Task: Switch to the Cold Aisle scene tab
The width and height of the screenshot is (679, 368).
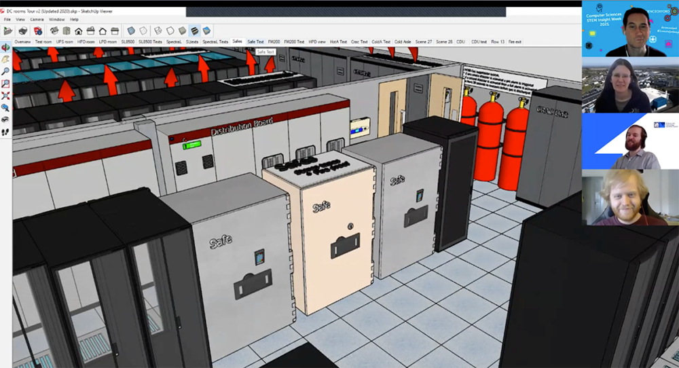Action: pos(403,42)
